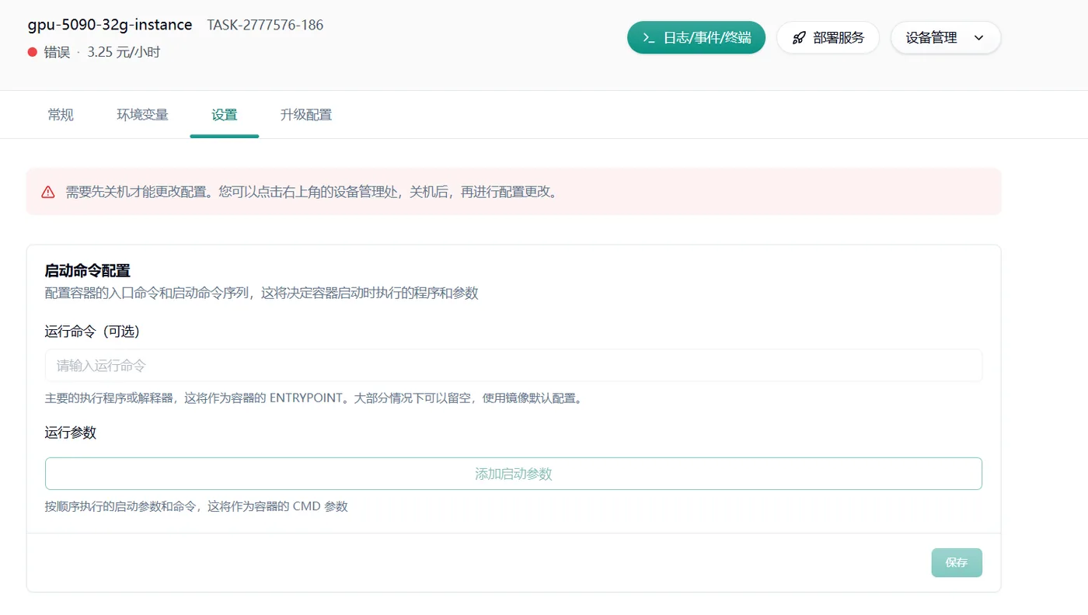Focus the 运行命令 input field
Screen dimensions: 1088x615
[x=514, y=365]
